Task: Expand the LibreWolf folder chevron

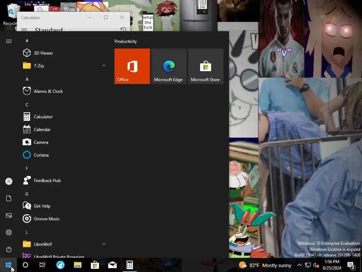Action: click(104, 244)
